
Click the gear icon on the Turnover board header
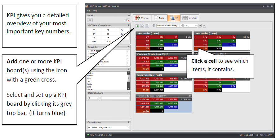click(190, 96)
